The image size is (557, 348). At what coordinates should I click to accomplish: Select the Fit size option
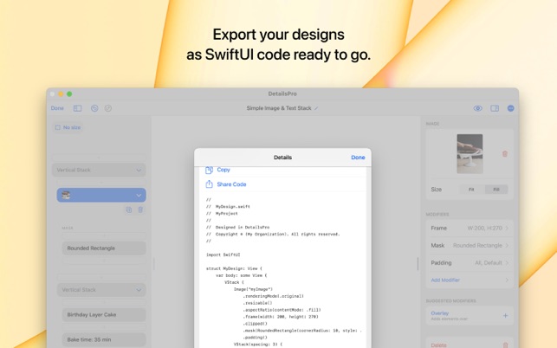pos(471,190)
